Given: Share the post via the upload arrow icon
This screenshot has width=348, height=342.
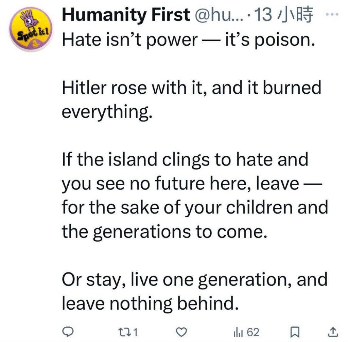Looking at the screenshot, I should point(333,332).
